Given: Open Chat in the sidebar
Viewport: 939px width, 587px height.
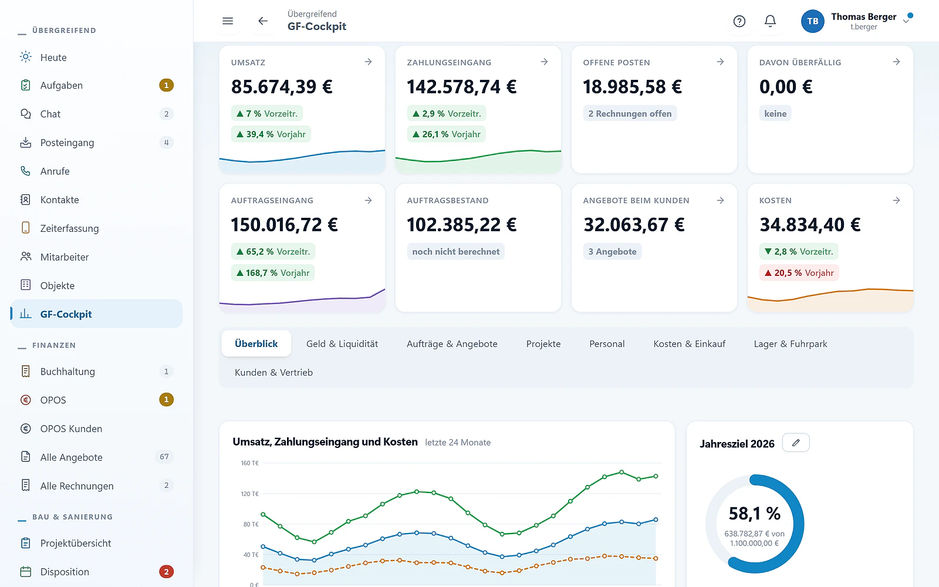Looking at the screenshot, I should 97,114.
